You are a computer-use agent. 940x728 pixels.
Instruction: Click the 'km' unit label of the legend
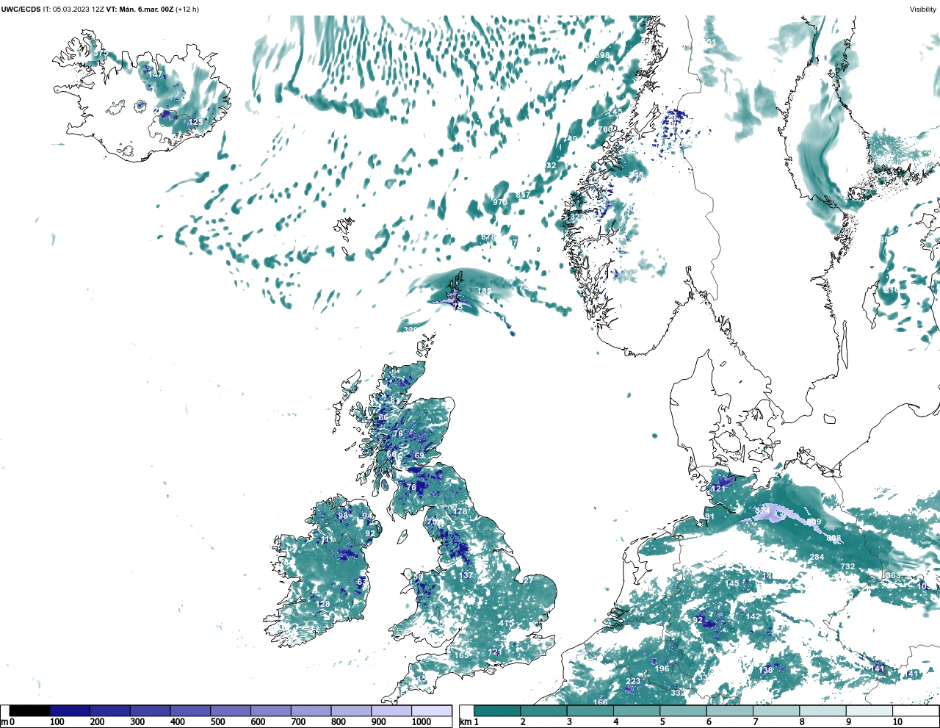point(465,722)
